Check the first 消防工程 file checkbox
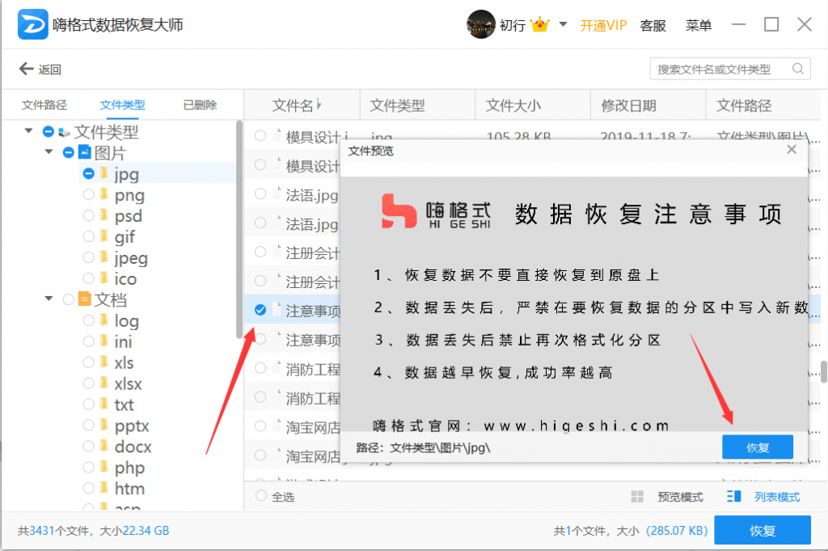 pos(260,367)
